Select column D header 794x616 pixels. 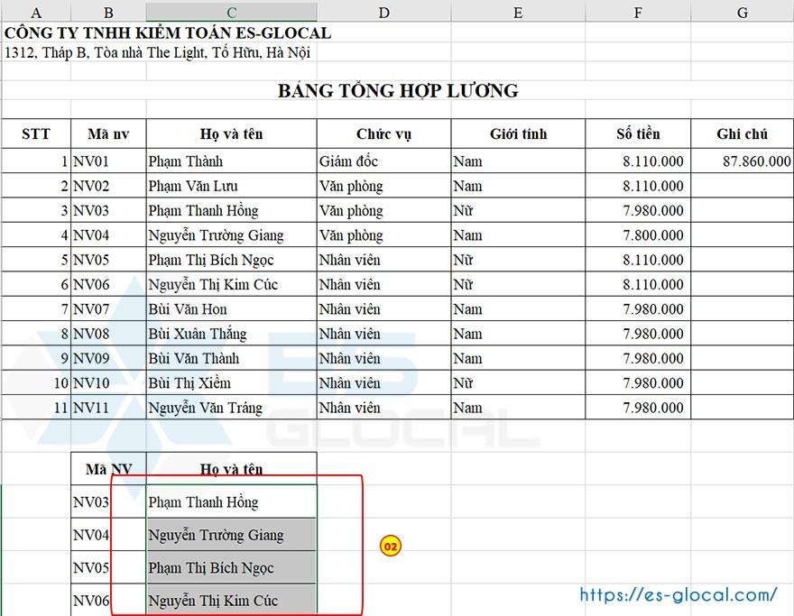(383, 12)
